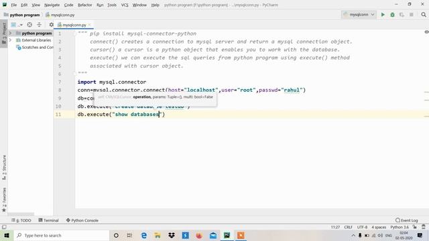Change file encoding UTF-8

[362, 227]
